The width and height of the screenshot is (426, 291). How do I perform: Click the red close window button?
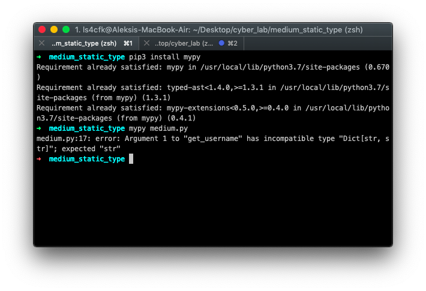point(42,29)
